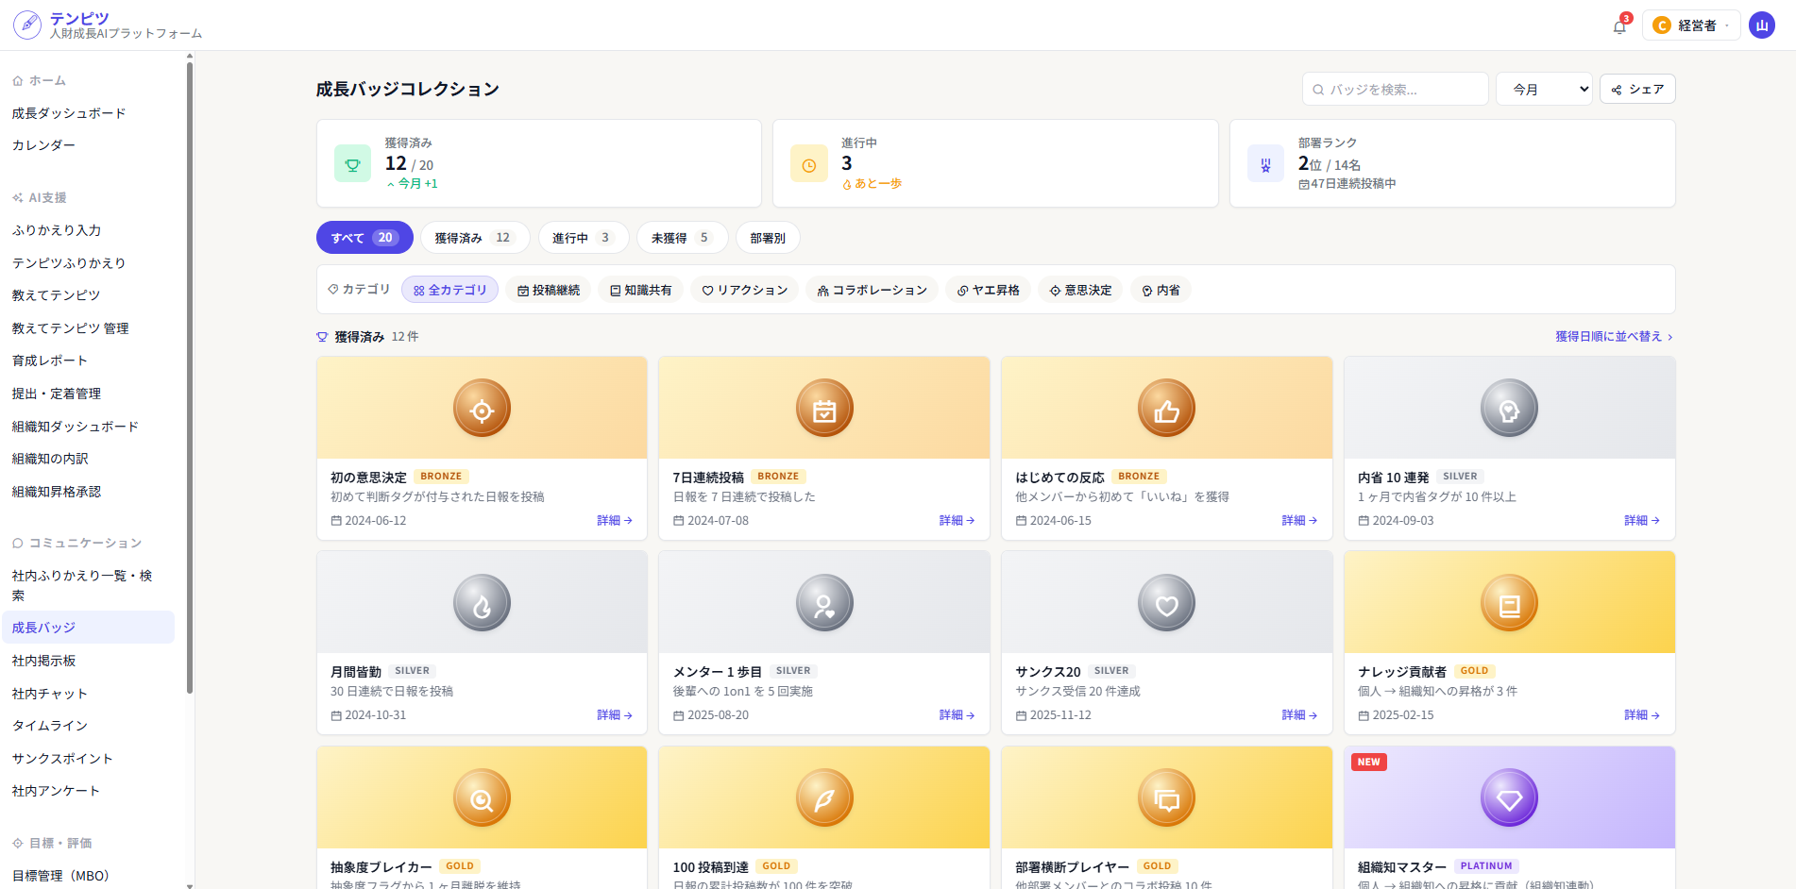Click the サンクス20 heart badge icon

(x=1166, y=603)
